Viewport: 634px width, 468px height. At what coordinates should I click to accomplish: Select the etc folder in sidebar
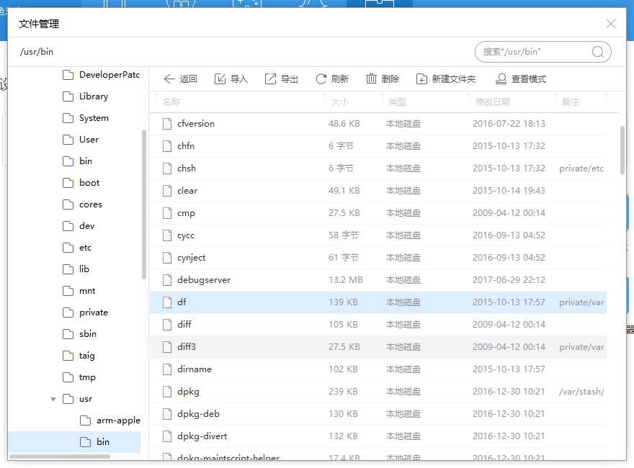(x=85, y=248)
